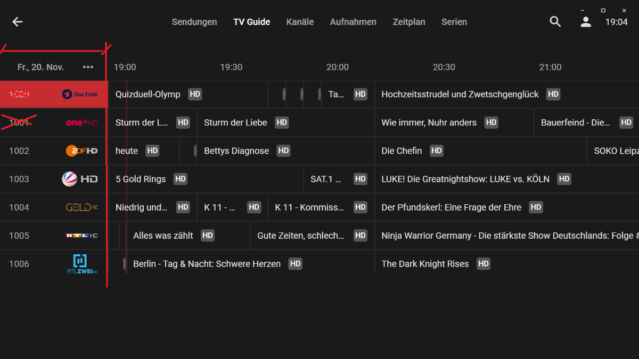Open the Niedrig und... program entry
This screenshot has width=639, height=359.
click(152, 207)
